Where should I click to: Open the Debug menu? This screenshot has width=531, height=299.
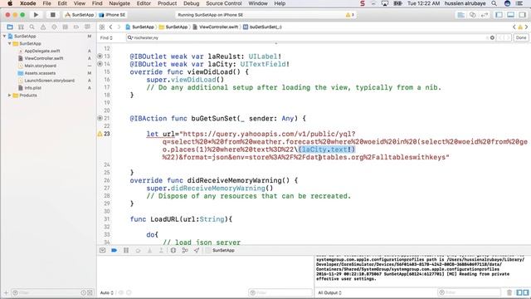coord(192,3)
